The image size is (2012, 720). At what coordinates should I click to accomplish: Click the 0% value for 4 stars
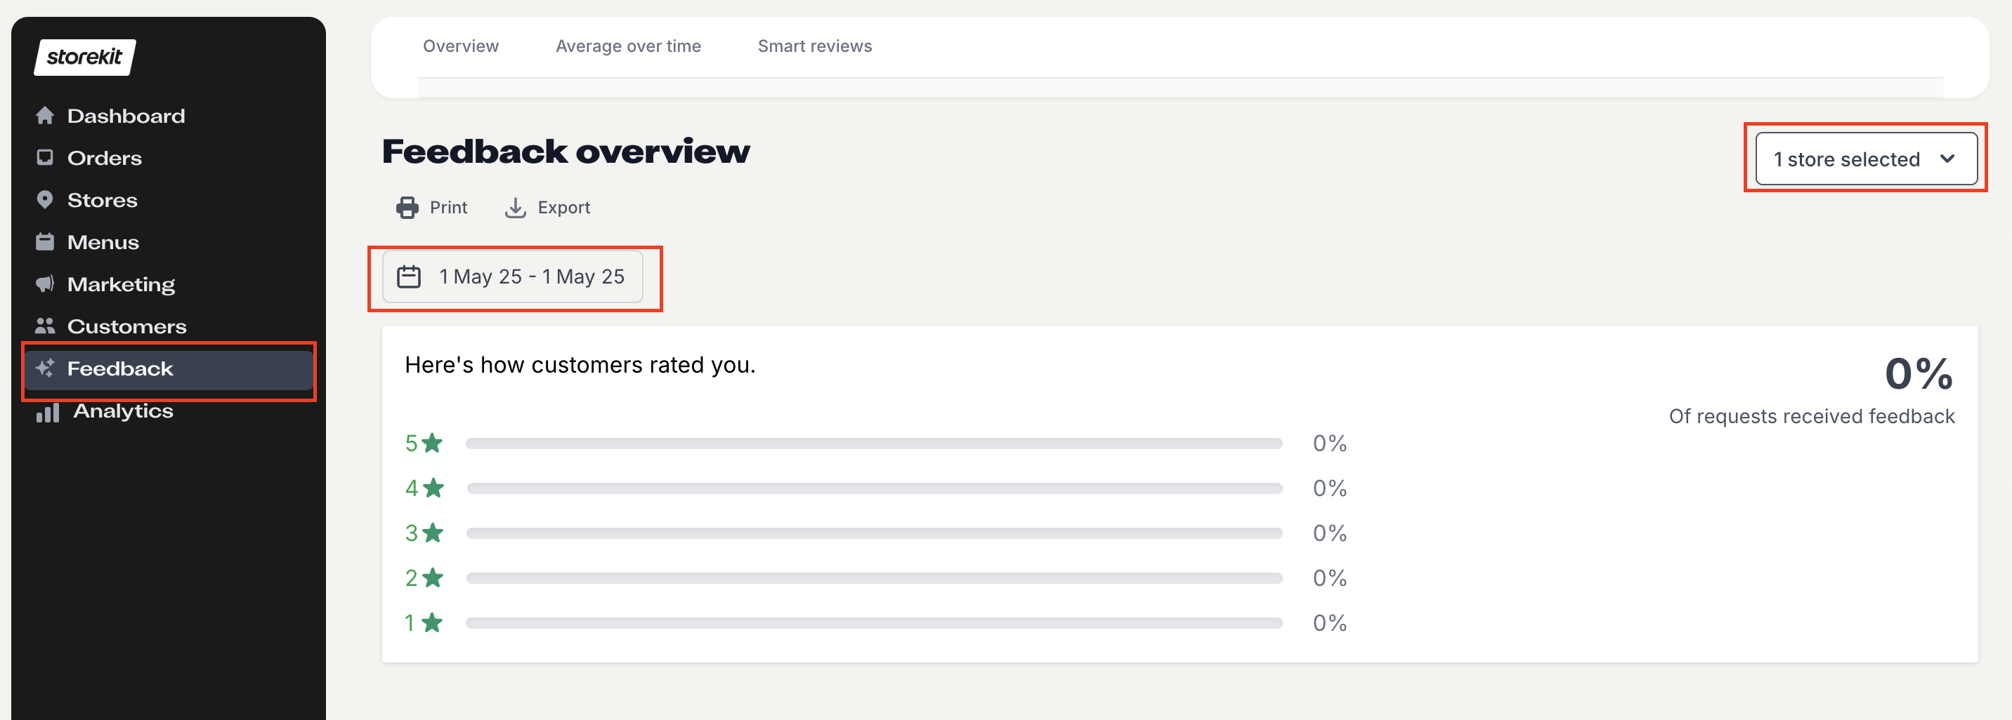(1329, 488)
